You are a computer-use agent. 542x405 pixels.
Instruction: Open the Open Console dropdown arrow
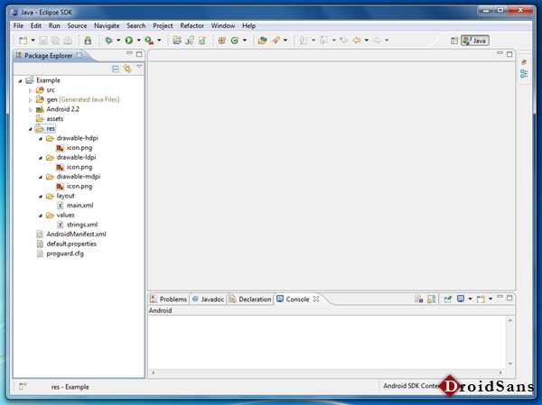491,299
